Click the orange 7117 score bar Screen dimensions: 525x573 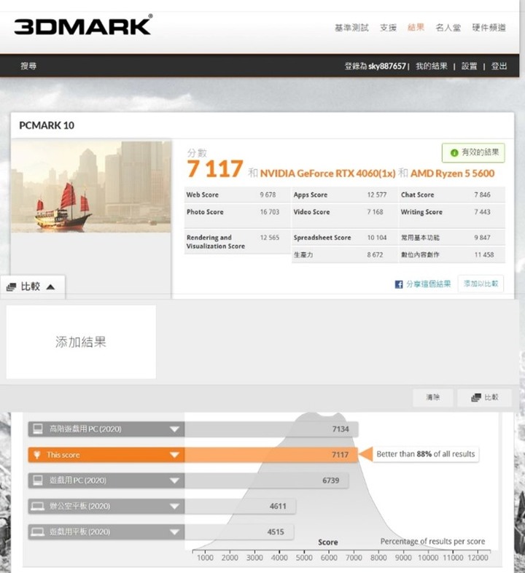271,455
